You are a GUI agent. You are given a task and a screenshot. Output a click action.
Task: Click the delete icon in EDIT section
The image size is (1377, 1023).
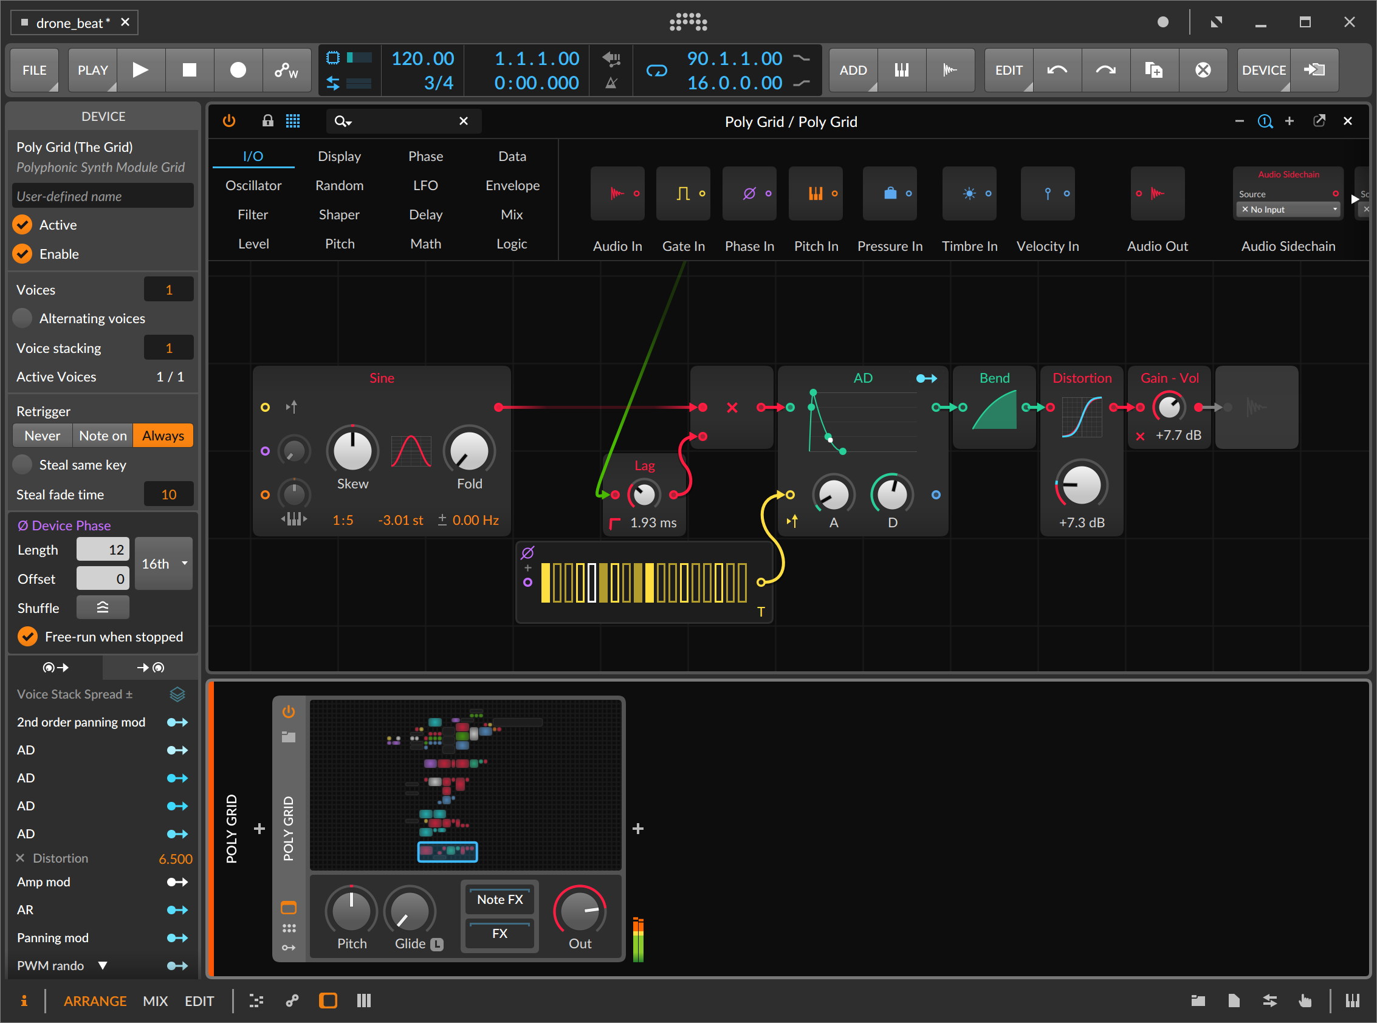(1203, 70)
